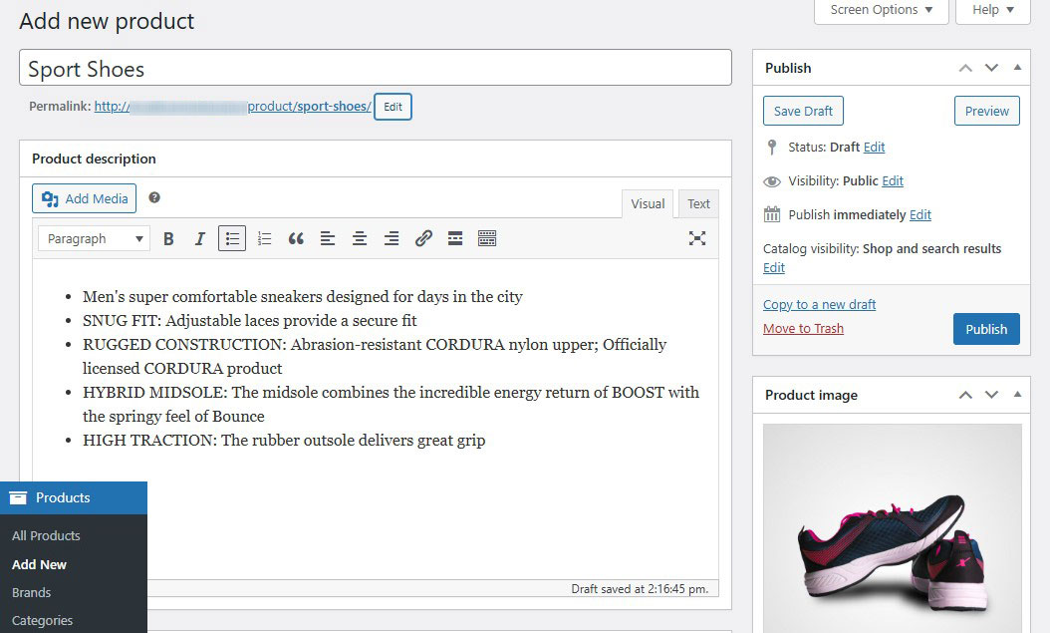
Task: Collapse the Product image panel
Action: pos(1018,394)
